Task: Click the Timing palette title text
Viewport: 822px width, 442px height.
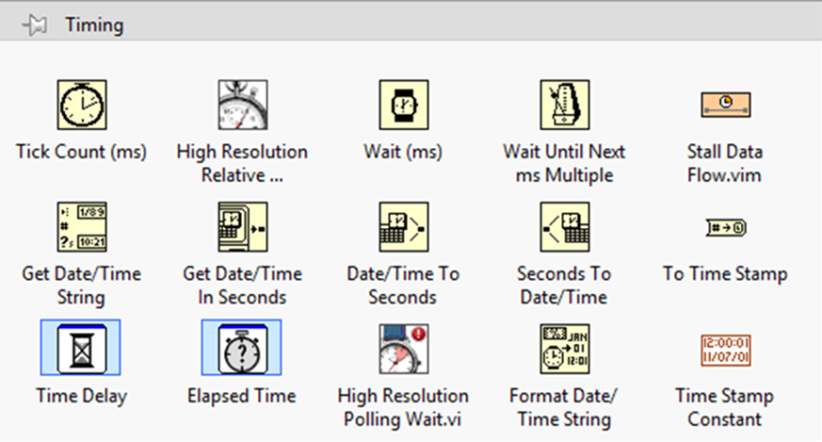Action: coord(94,25)
